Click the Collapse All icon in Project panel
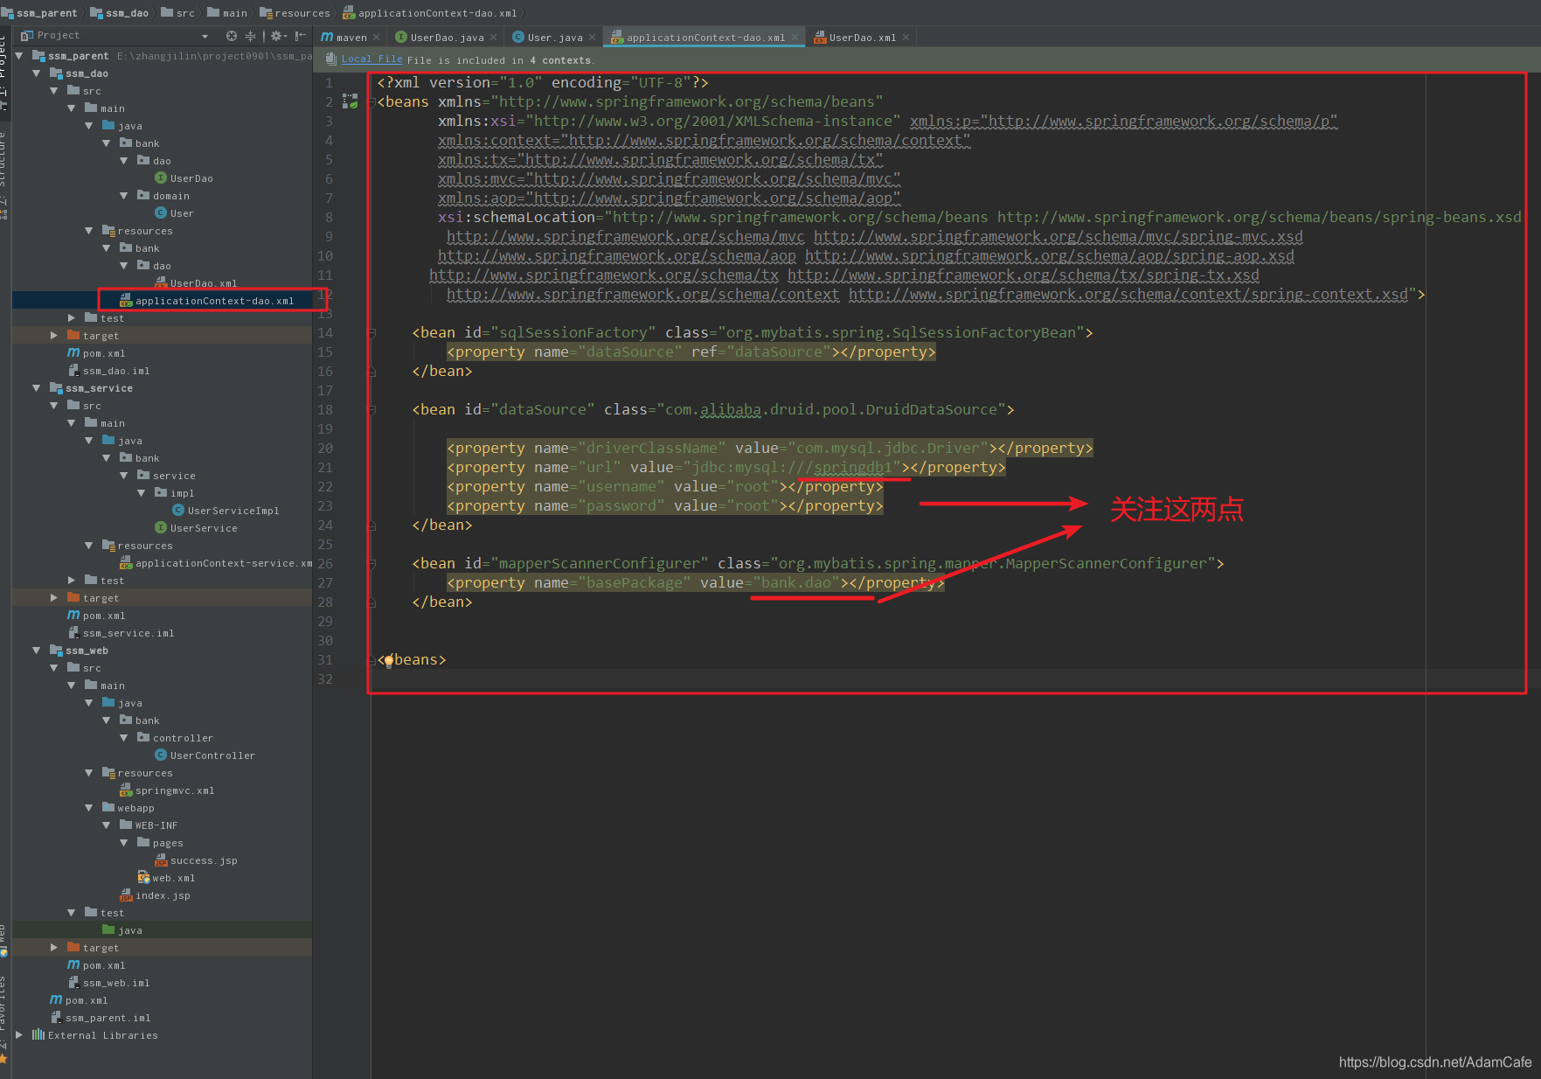Screen dimensions: 1541x1079 pyautogui.click(x=250, y=36)
